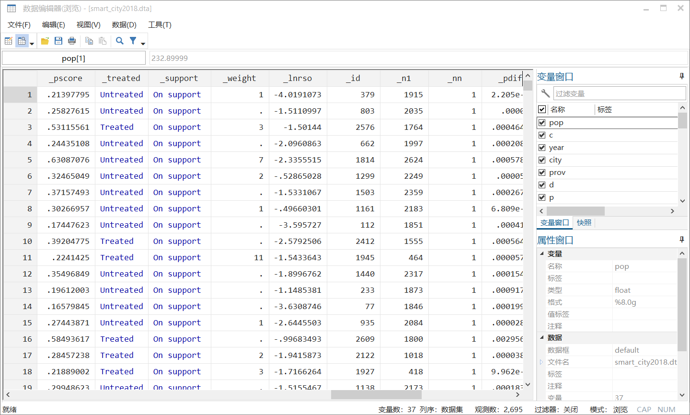The width and height of the screenshot is (690, 415).
Task: Uncheck the c variable checkbox
Action: click(x=542, y=135)
